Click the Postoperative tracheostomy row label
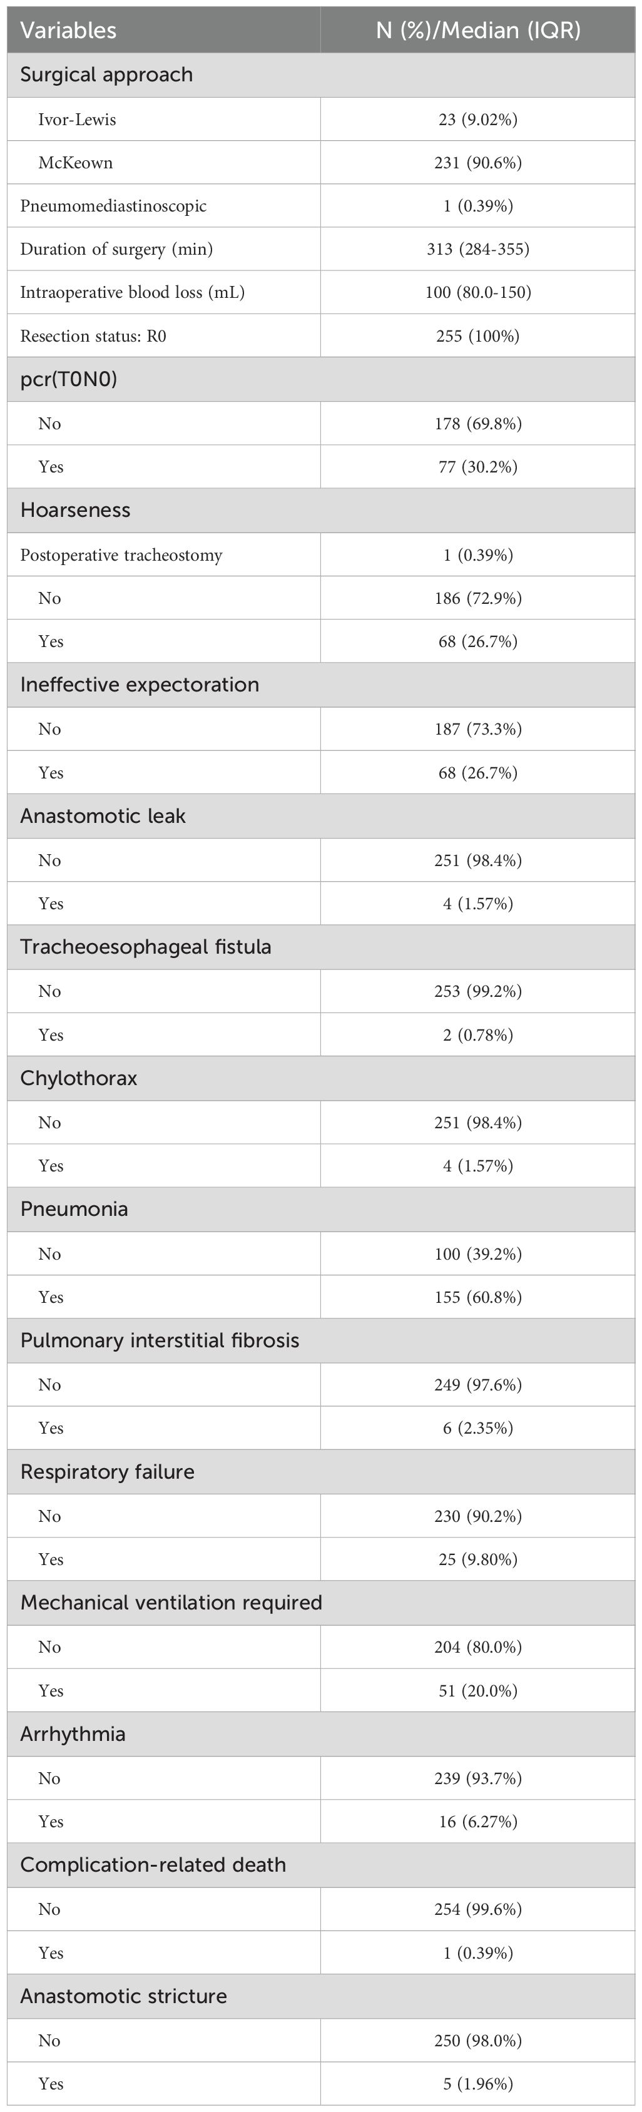642x2112 pixels. pos(121,555)
